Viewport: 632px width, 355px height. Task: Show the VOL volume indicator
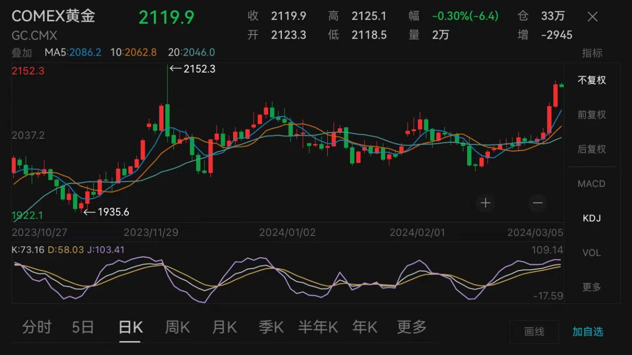(x=591, y=253)
